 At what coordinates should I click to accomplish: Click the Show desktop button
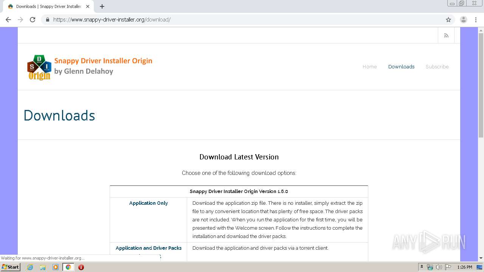tap(480, 267)
